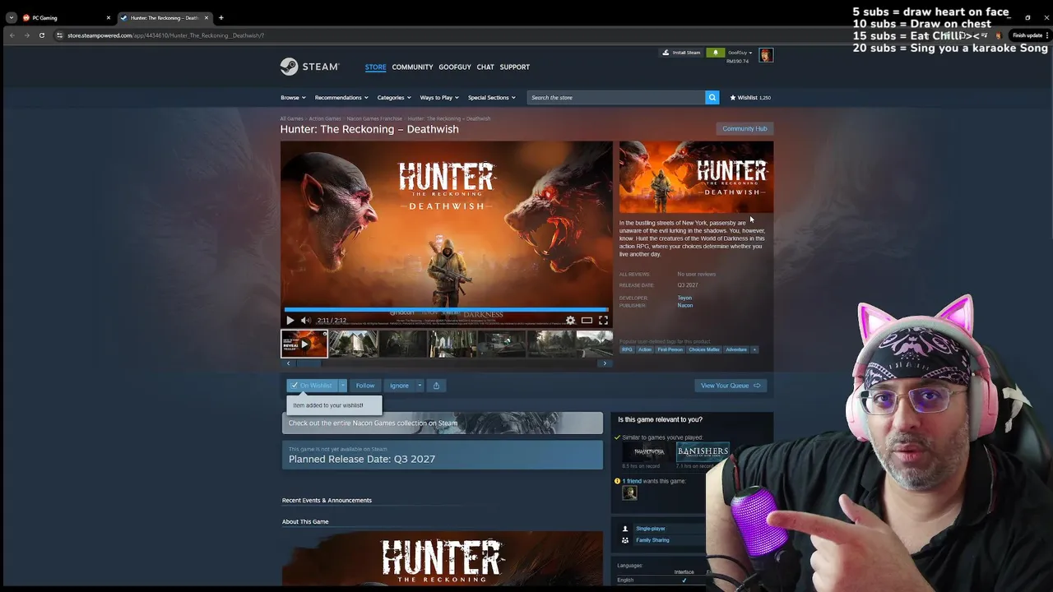Viewport: 1053px width, 592px height.
Task: Click the Adventure tag
Action: tap(736, 349)
